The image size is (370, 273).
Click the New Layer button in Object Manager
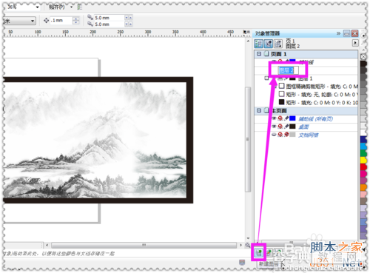[259, 252]
